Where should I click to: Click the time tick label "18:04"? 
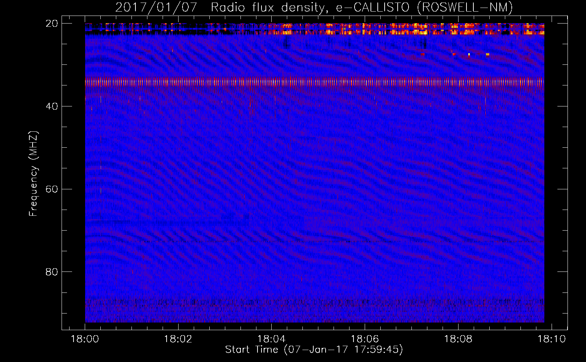(272, 339)
